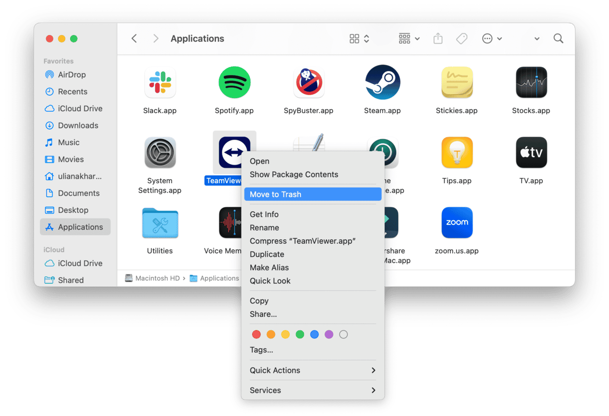Select the zoom.us.app icon
609x416 pixels.
tap(457, 223)
